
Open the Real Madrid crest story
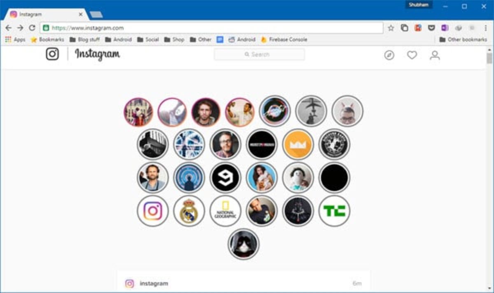click(189, 211)
